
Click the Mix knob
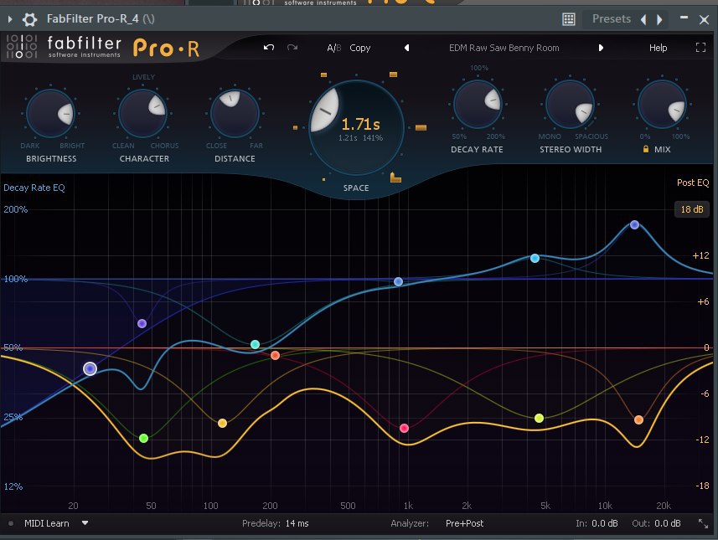(662, 105)
